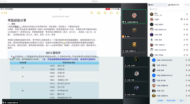190x104 pixels.
Task: Select 王盛楠's avatar in member list
Action: pos(152,19)
